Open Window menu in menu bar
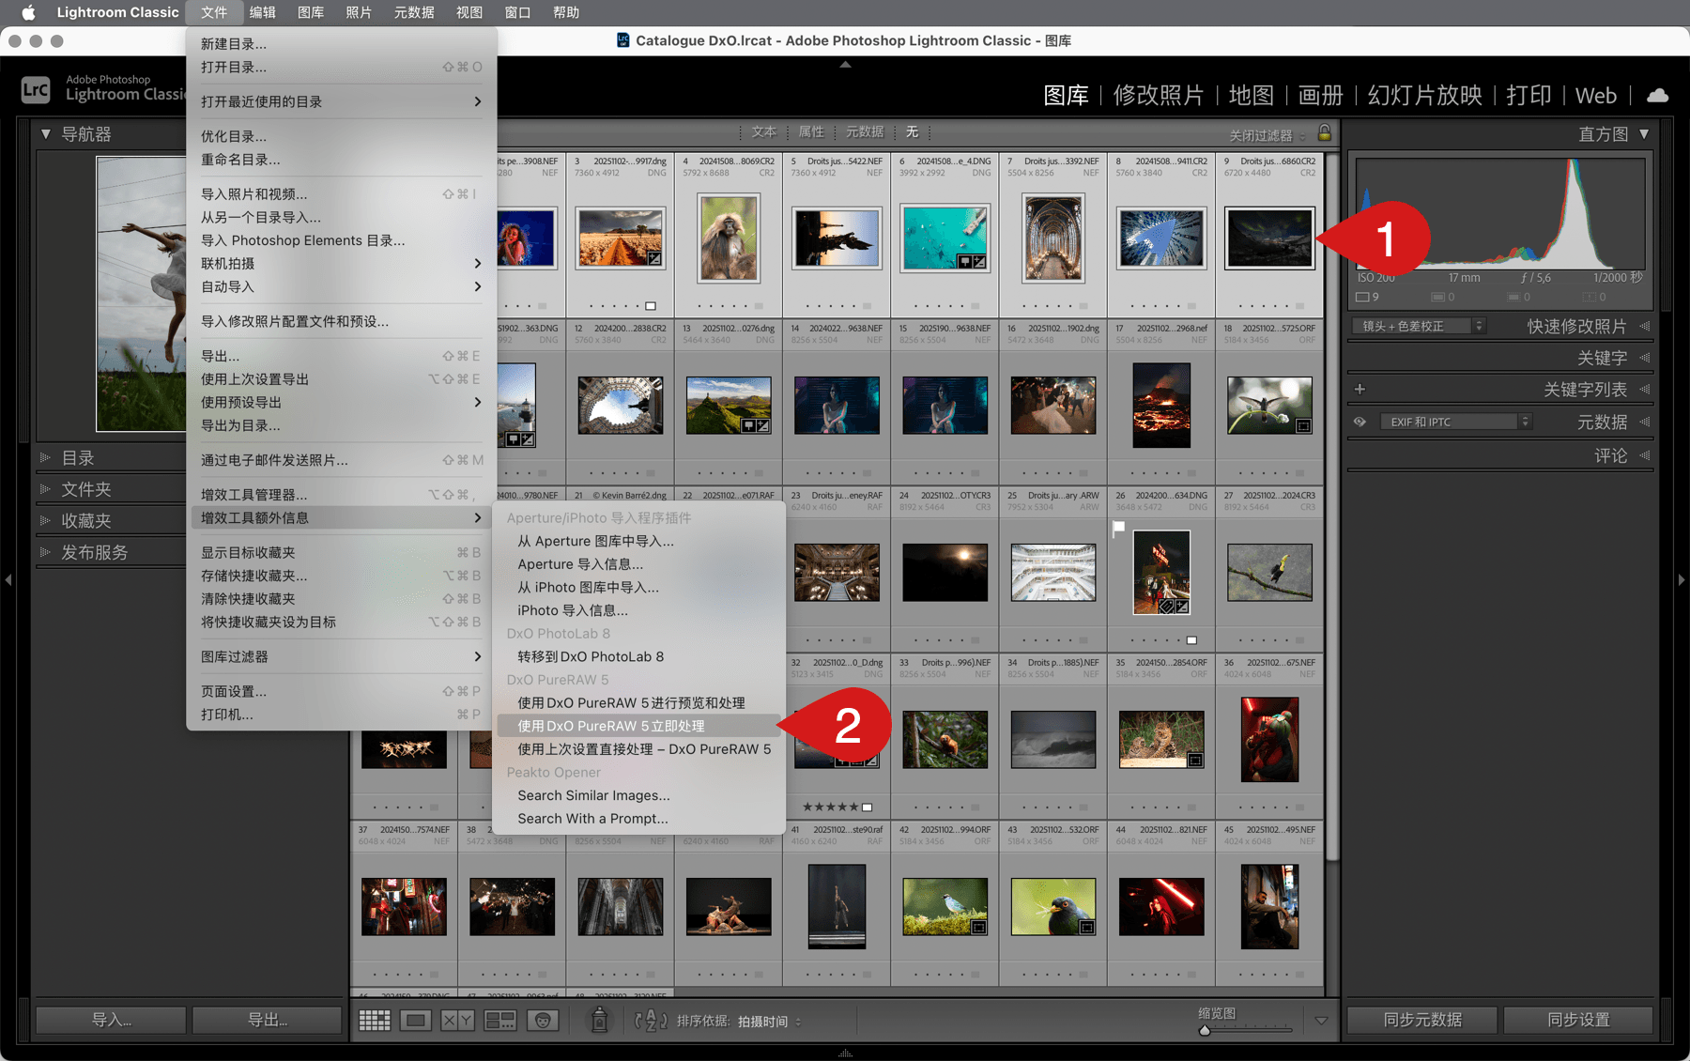 (517, 12)
